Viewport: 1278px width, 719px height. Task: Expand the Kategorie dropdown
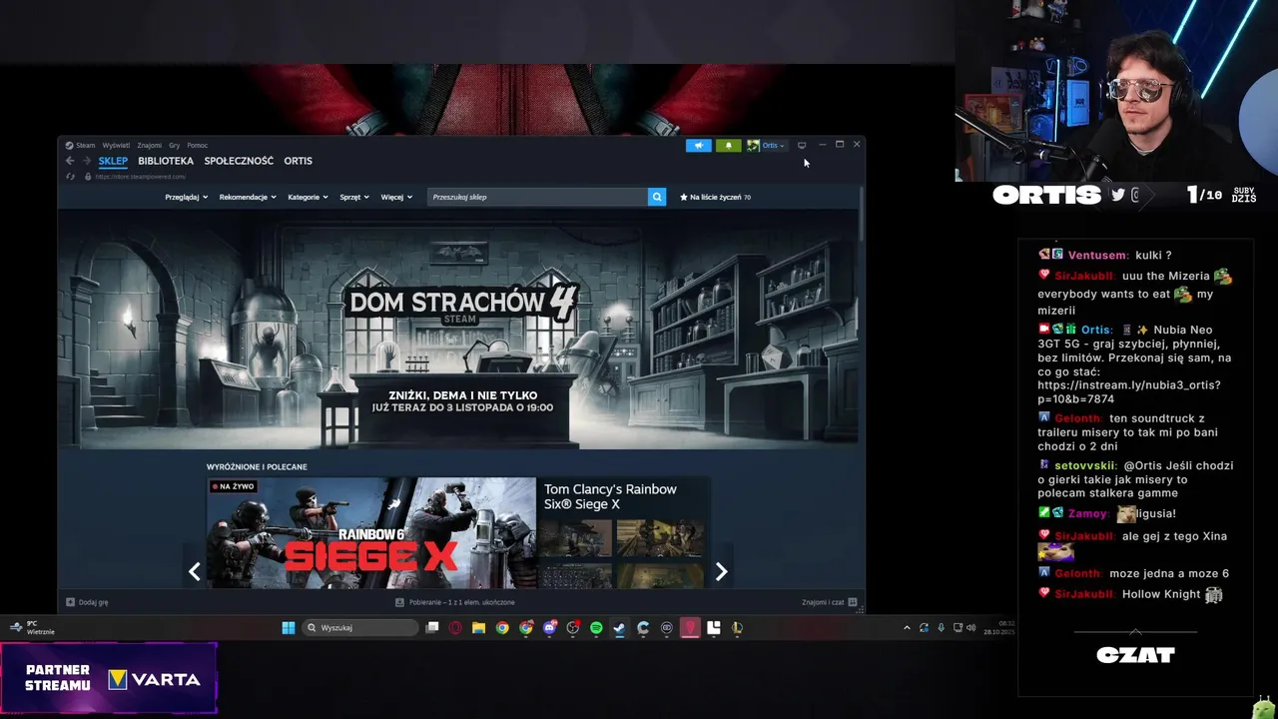(308, 197)
